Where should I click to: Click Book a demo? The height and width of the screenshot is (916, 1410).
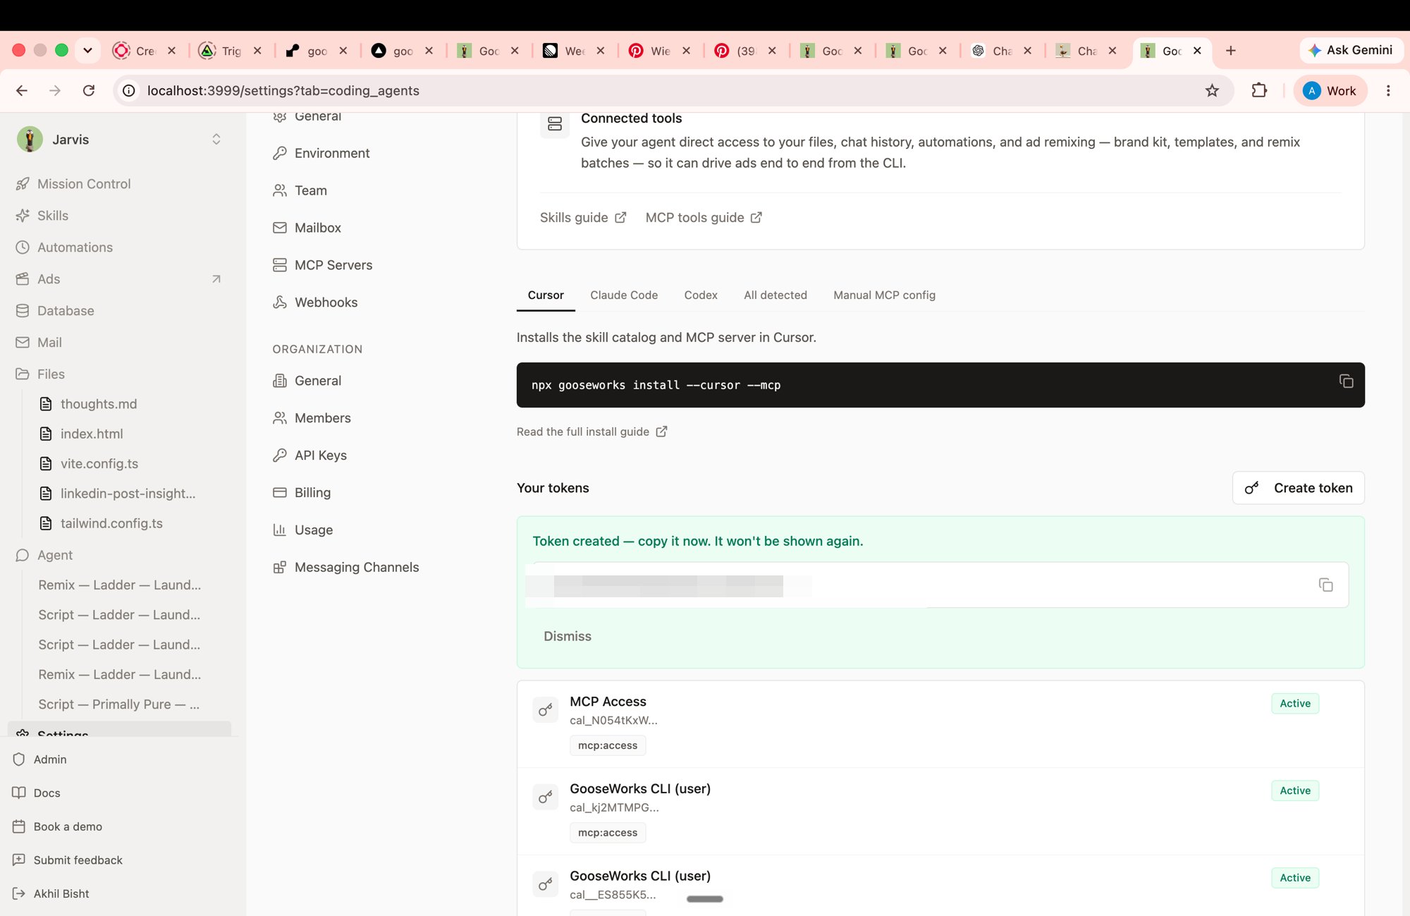pyautogui.click(x=68, y=826)
